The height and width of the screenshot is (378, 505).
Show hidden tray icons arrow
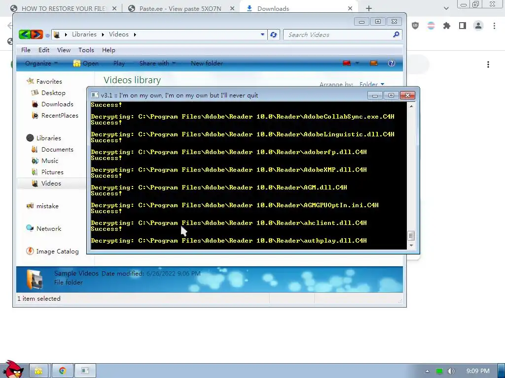428,371
